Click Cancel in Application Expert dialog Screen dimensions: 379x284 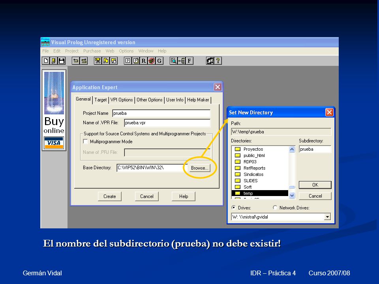click(147, 196)
